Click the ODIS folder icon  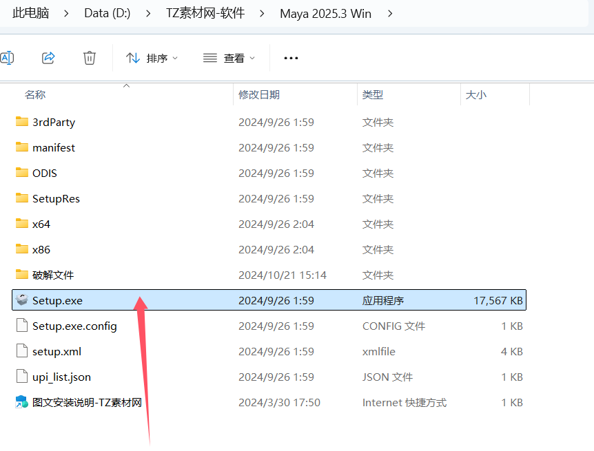point(22,172)
